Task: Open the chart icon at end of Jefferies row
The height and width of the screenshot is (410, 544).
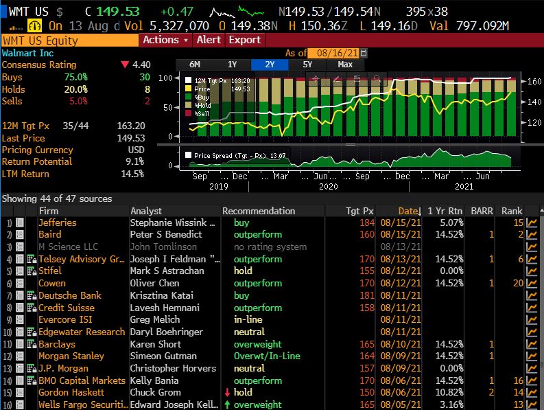Action: (x=532, y=223)
